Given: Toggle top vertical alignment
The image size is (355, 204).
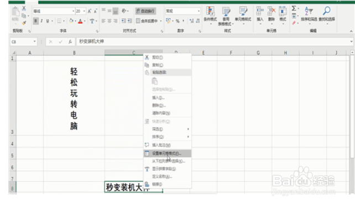Looking at the screenshot, I should pos(103,10).
